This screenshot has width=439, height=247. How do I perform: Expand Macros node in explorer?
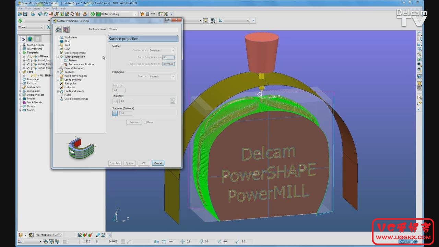tap(20, 110)
